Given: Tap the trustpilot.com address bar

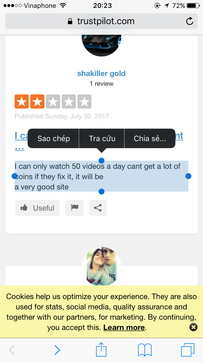Looking at the screenshot, I should [x=101, y=21].
